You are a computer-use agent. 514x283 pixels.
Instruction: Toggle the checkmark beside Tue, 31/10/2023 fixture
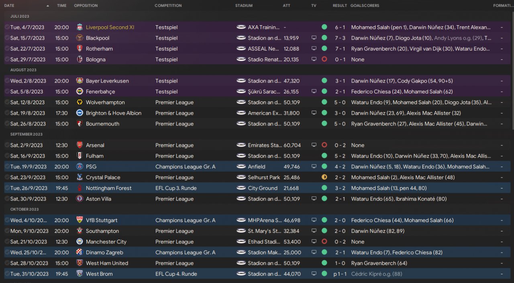[7, 274]
